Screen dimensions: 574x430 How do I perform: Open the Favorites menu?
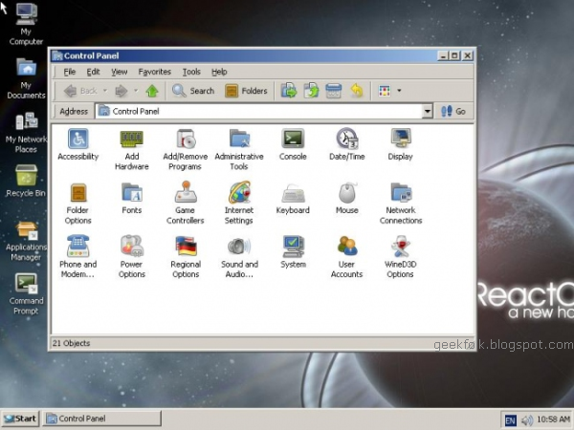(x=154, y=72)
